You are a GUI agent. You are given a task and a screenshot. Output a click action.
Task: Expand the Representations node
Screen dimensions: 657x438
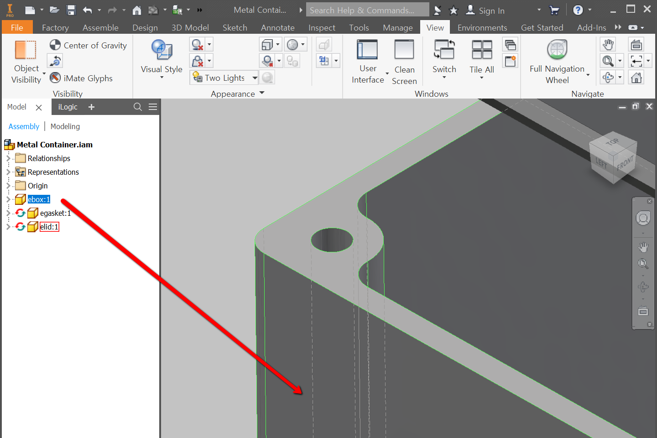click(8, 172)
